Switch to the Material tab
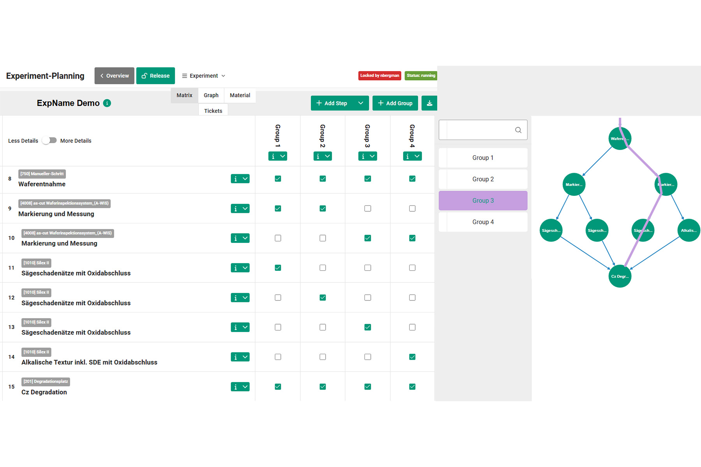Screen dimensions: 701x467 coord(240,95)
